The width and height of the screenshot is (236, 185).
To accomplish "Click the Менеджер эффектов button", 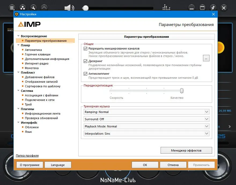I will coord(186,150).
